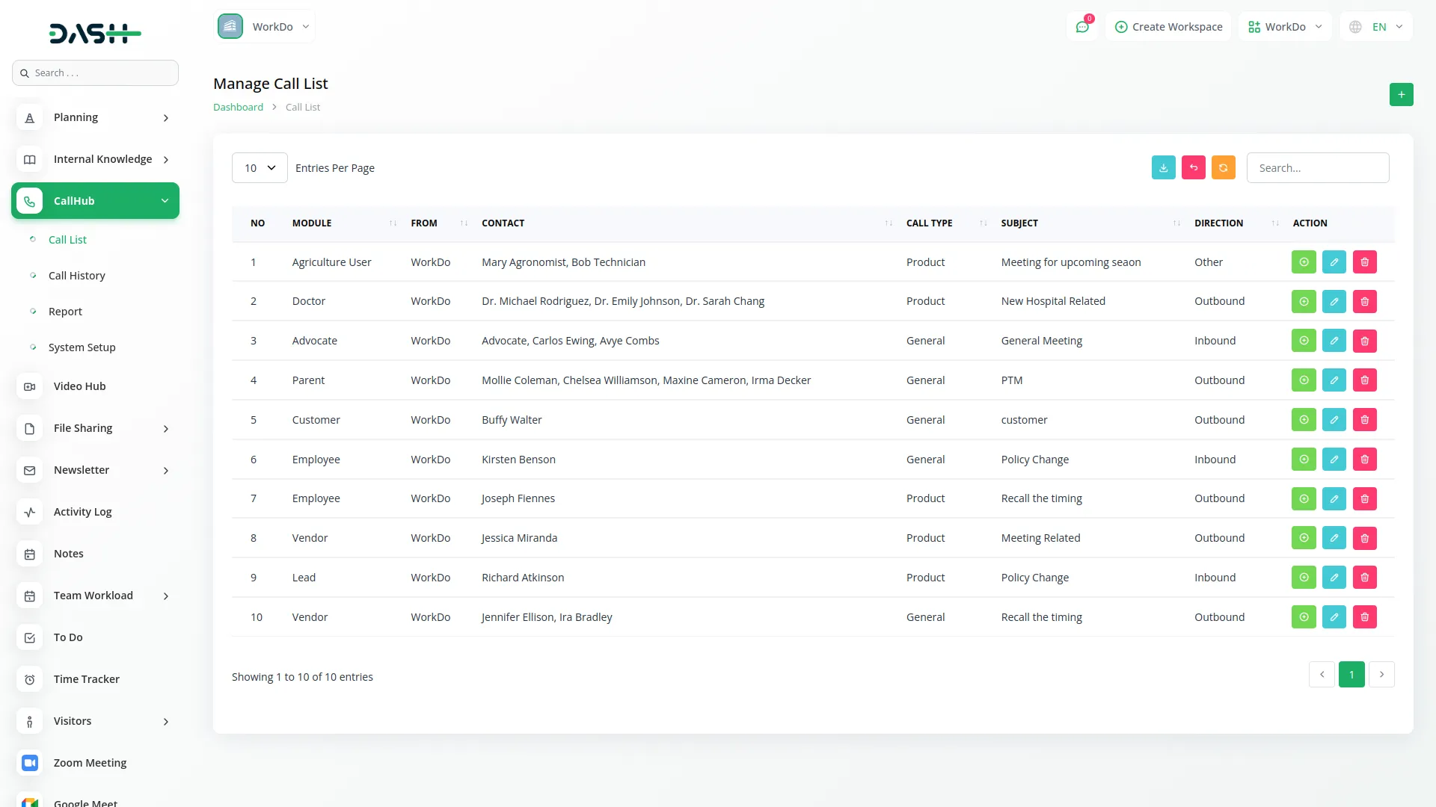
Task: Click the undo icon next to export
Action: (x=1193, y=167)
